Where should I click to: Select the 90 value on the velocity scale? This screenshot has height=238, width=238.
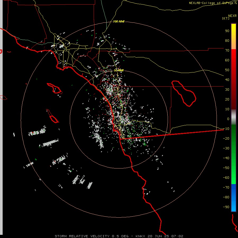coord(227,31)
